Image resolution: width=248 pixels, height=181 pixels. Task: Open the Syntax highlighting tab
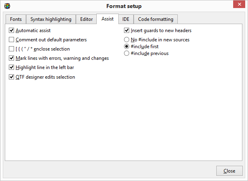click(x=51, y=19)
